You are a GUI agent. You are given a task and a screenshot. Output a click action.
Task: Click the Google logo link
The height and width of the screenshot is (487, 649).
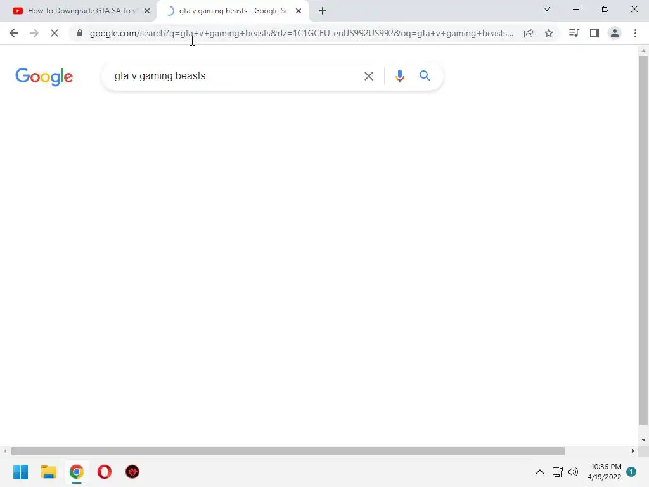click(44, 77)
